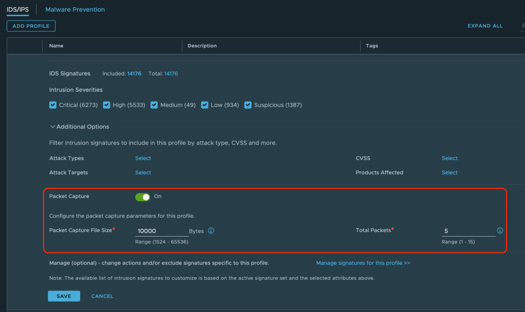Click Expand All in the header
This screenshot has width=525, height=312.
[485, 26]
